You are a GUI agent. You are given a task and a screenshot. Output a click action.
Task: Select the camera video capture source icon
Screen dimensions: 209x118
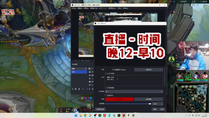pyautogui.click(x=90, y=82)
